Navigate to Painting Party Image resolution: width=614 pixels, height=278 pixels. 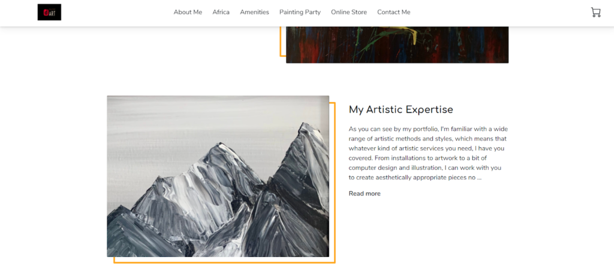[x=300, y=12]
